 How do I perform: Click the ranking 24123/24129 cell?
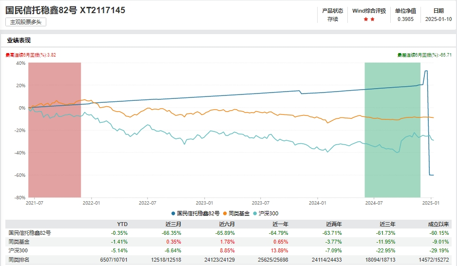pyautogui.click(x=219, y=259)
